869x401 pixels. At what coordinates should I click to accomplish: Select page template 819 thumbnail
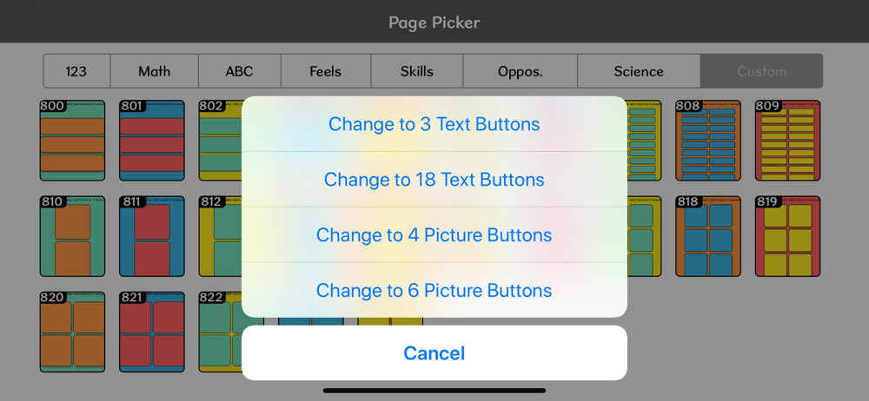coord(787,236)
